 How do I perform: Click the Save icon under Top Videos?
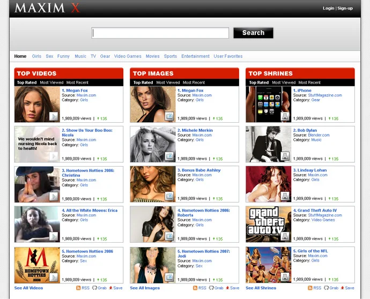pos(110,288)
